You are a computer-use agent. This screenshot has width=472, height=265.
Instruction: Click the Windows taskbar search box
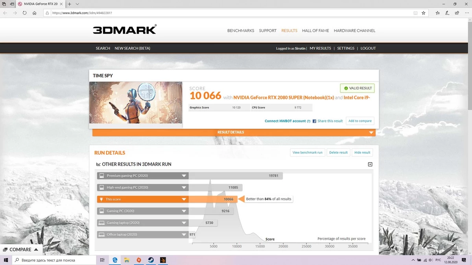coord(54,260)
